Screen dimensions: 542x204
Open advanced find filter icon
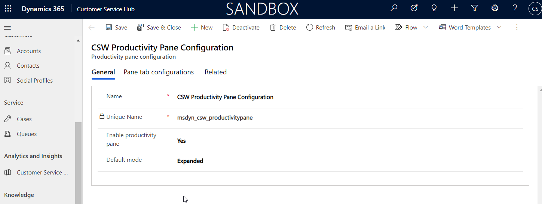[x=475, y=8]
